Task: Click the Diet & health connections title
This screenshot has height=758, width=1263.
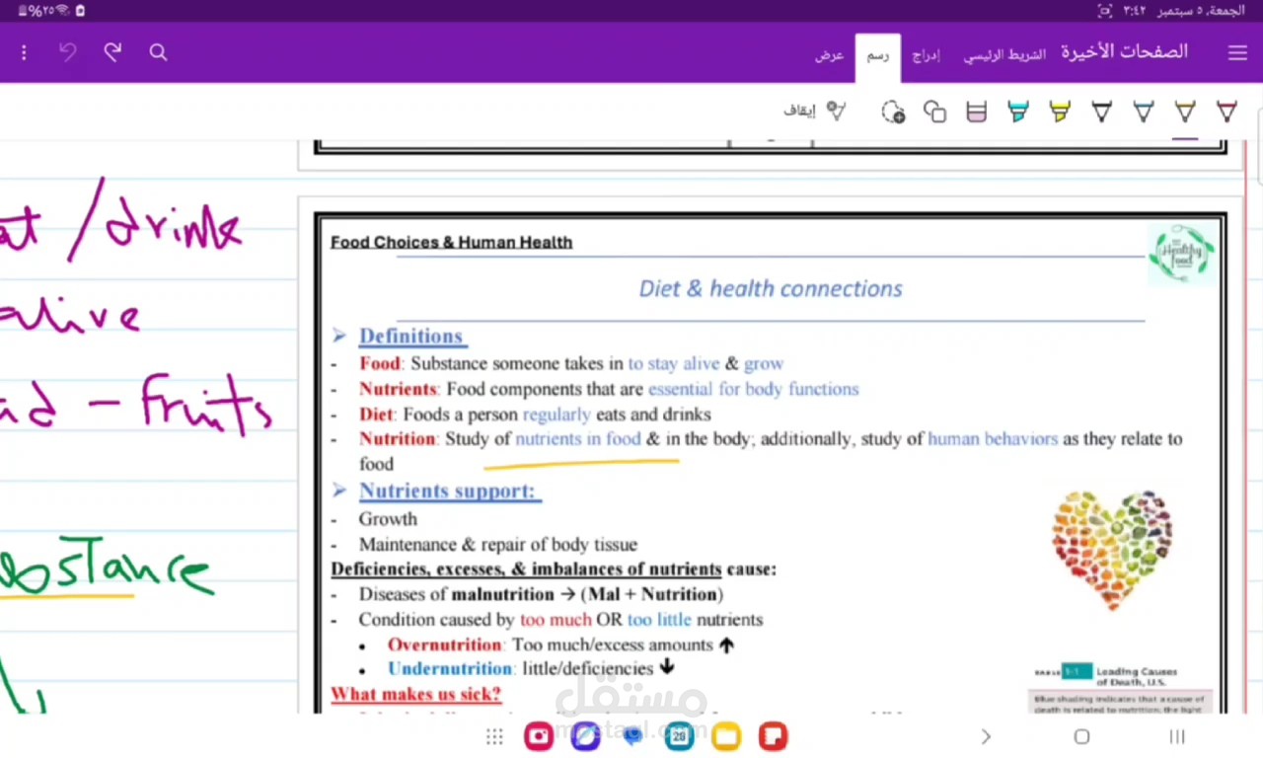Action: coord(771,288)
